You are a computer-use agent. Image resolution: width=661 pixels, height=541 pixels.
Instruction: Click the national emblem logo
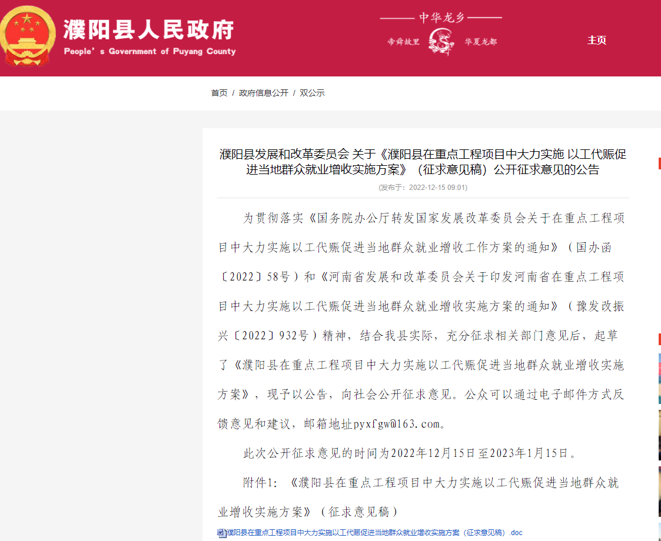click(x=28, y=36)
